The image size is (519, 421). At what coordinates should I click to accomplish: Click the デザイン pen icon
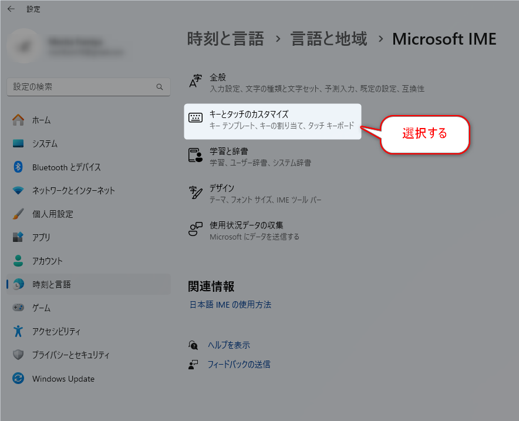pyautogui.click(x=196, y=192)
